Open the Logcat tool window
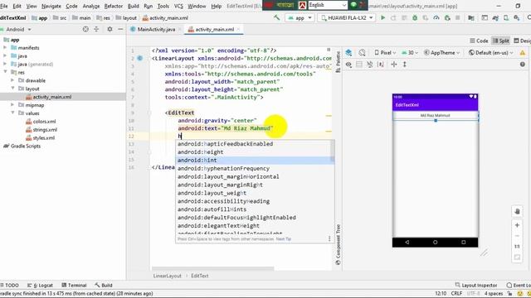Screen dimensions: 531x298 pyautogui.click(x=40, y=285)
